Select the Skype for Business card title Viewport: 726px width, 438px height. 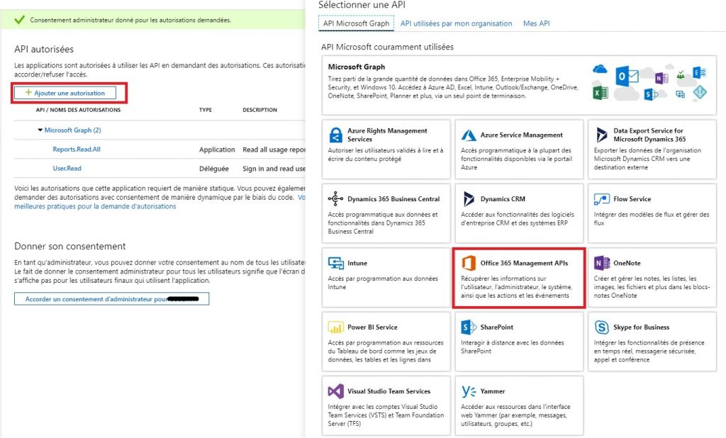[x=641, y=327]
